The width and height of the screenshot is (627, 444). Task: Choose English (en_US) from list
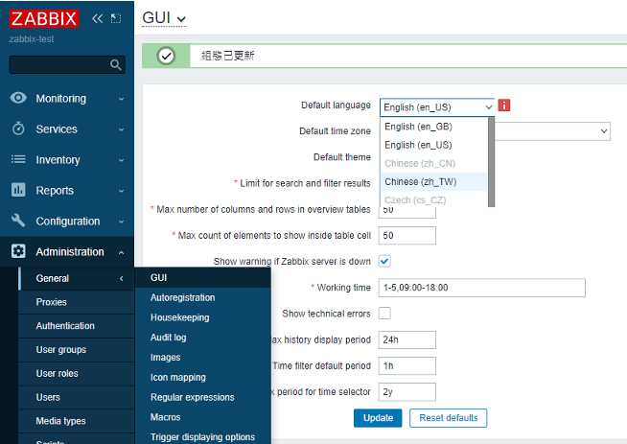tap(433, 145)
